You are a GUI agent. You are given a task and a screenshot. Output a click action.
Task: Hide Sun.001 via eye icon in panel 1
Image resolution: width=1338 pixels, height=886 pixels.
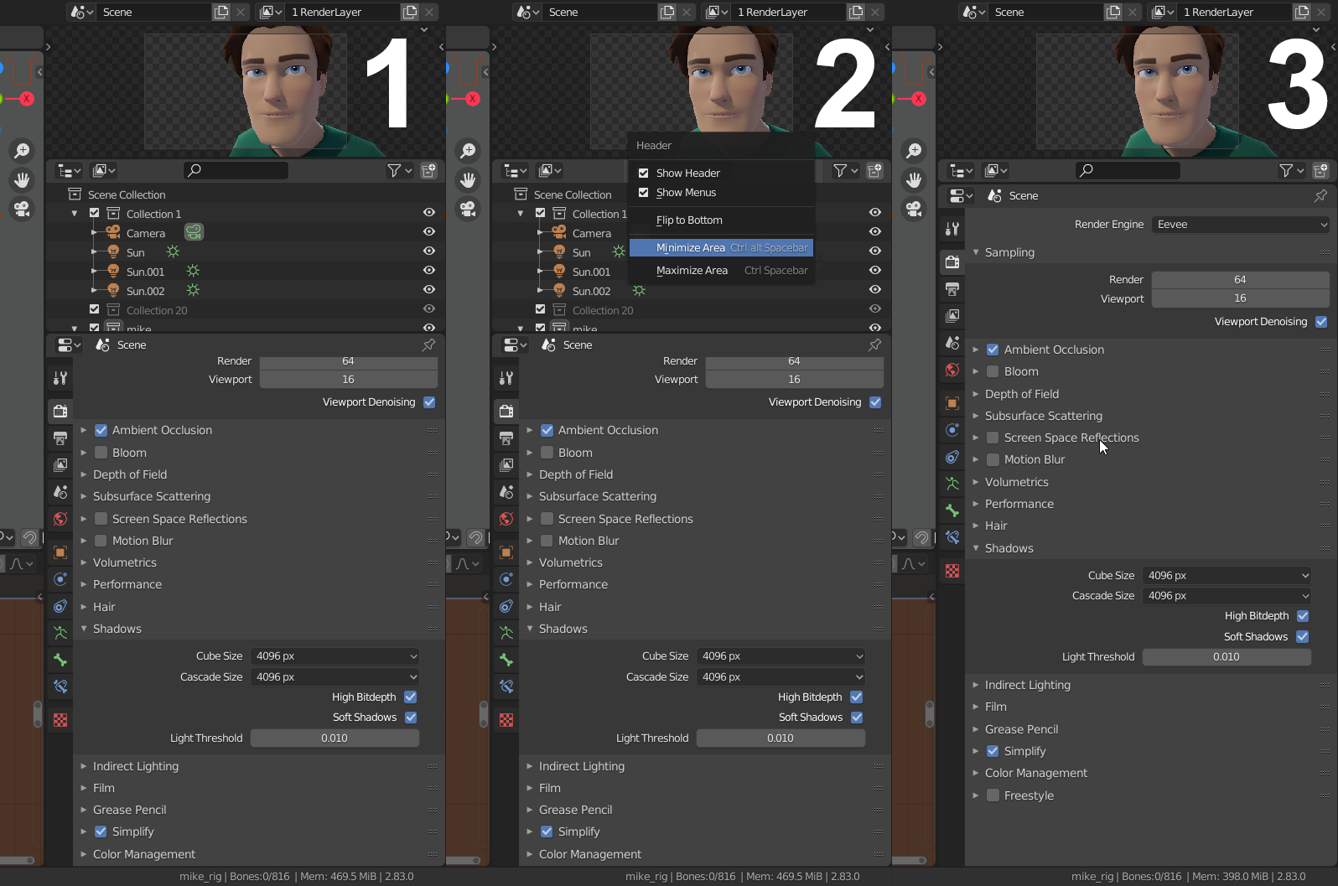429,271
